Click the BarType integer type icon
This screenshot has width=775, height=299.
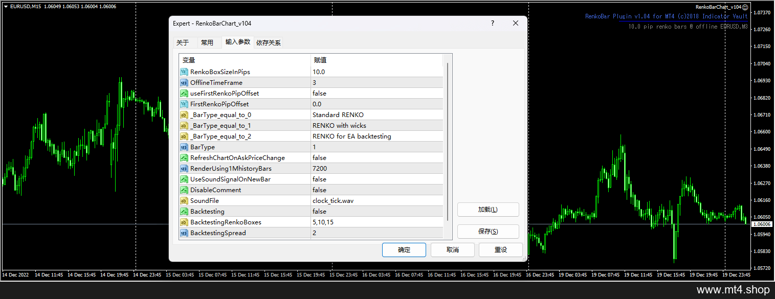184,147
